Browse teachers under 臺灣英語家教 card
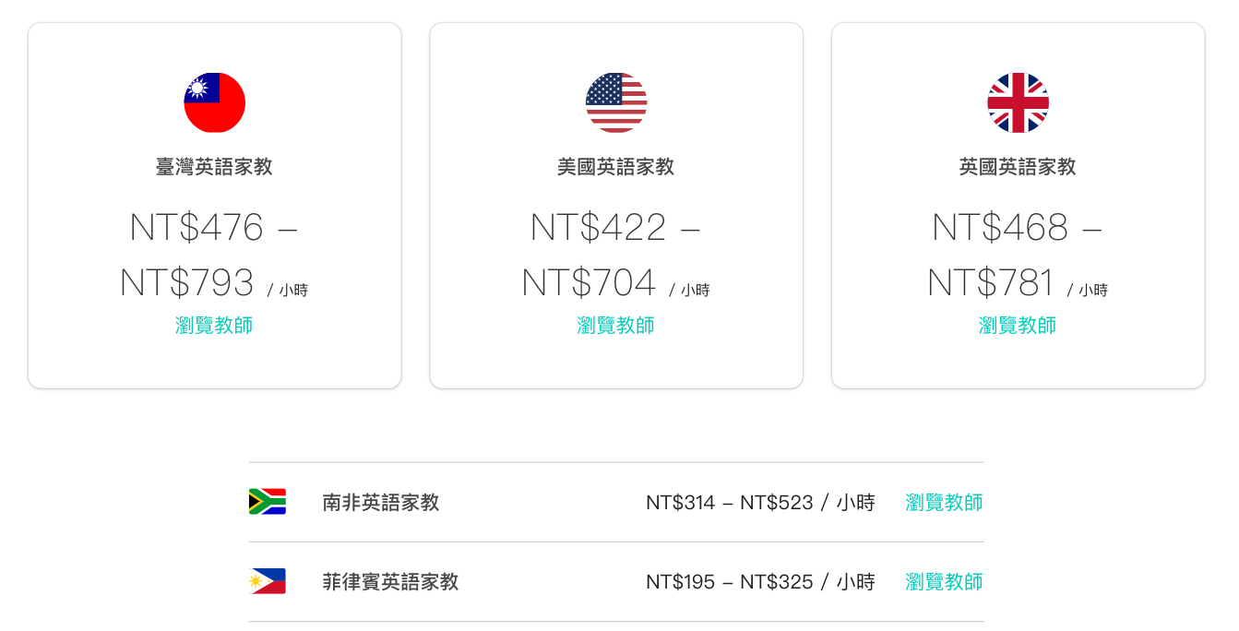The width and height of the screenshot is (1239, 631). [214, 326]
